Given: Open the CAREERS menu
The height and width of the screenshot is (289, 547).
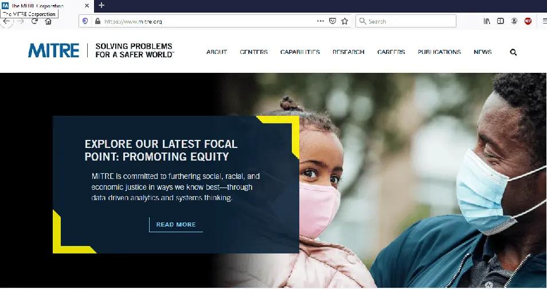Looking at the screenshot, I should point(391,52).
